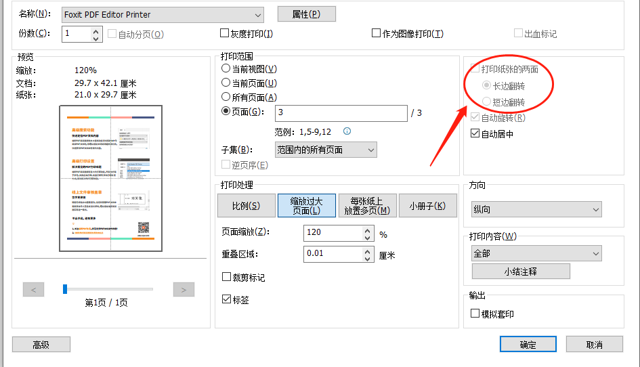The height and width of the screenshot is (367, 640).
Task: Click the 页面缩放 percentage field
Action: pyautogui.click(x=333, y=233)
